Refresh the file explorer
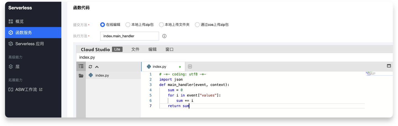Viewport: 398px width, 126px height. point(90,67)
